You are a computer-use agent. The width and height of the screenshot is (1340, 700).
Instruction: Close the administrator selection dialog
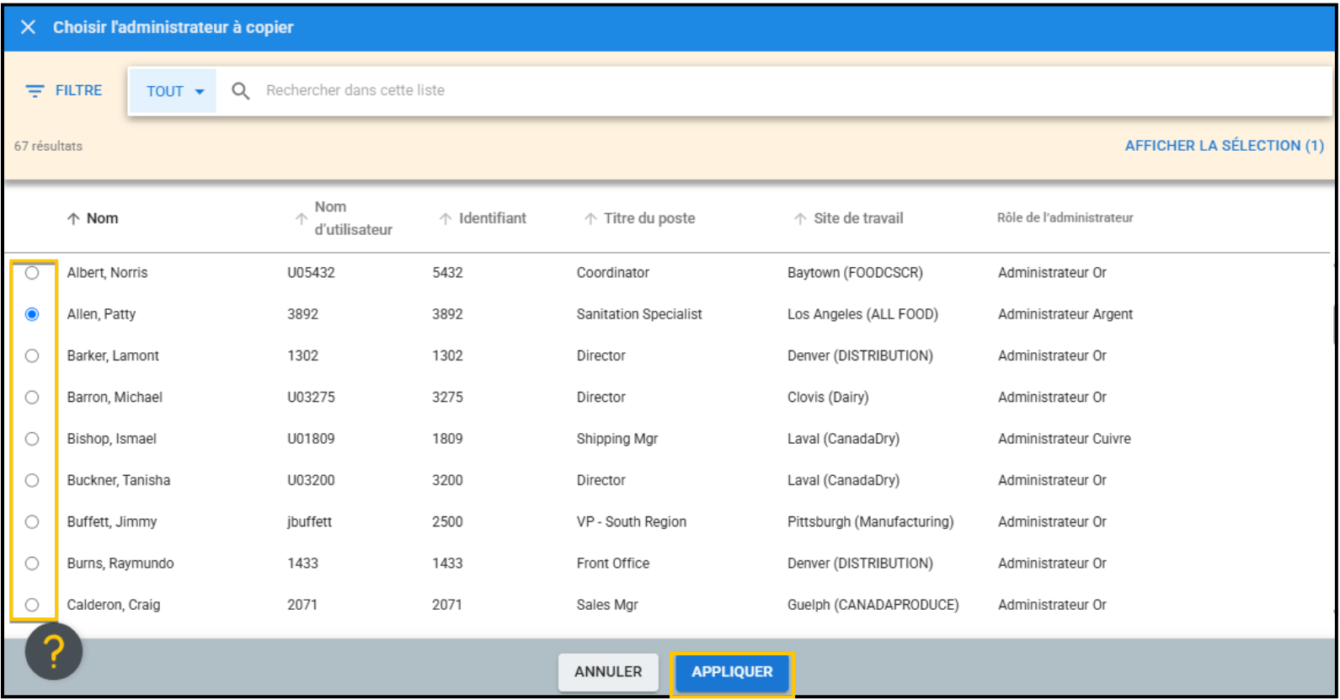[28, 27]
